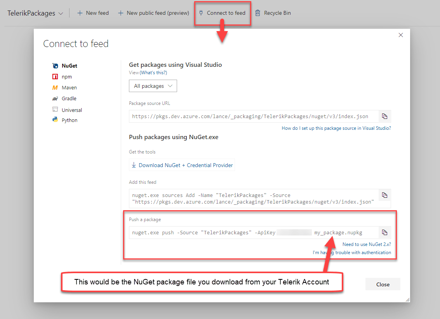Click the Get packages using Visual Studio heading
This screenshot has width=440, height=319.
coord(176,64)
